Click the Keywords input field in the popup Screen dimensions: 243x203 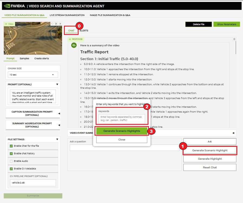(x=122, y=118)
